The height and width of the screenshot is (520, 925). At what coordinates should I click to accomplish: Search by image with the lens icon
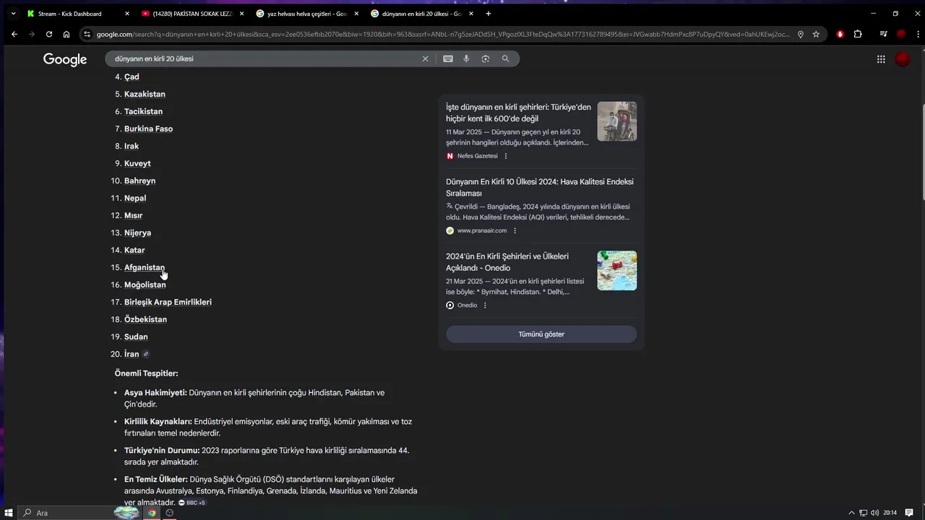point(486,58)
